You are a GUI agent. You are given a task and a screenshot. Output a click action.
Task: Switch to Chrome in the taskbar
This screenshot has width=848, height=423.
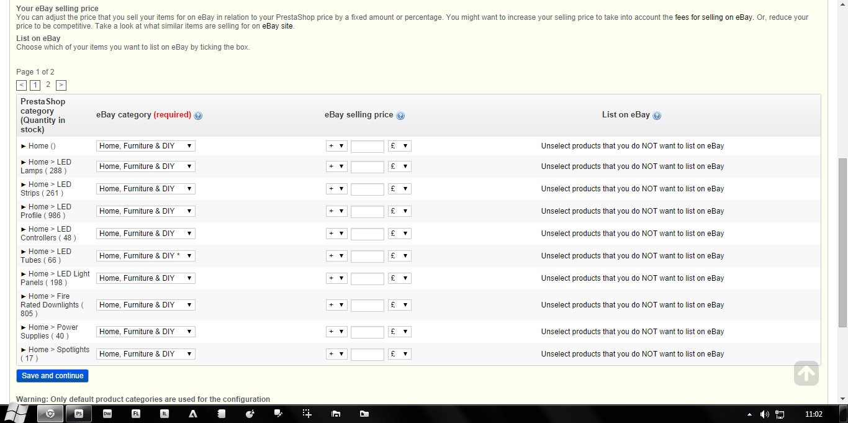pyautogui.click(x=50, y=414)
